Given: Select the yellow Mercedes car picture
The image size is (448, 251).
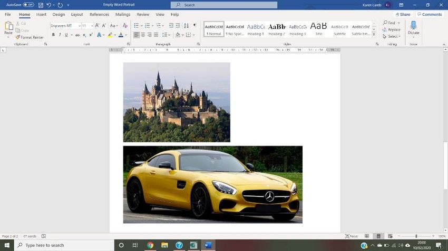Looking at the screenshot, I should (213, 184).
